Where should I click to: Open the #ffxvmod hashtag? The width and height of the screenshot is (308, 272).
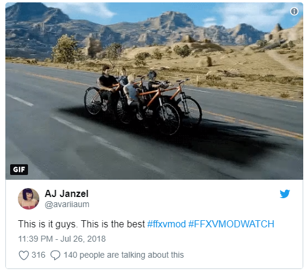tap(166, 224)
